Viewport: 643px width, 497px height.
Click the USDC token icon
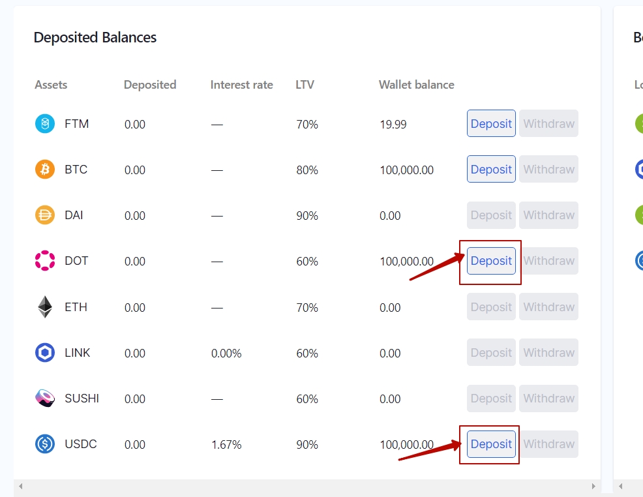click(45, 444)
